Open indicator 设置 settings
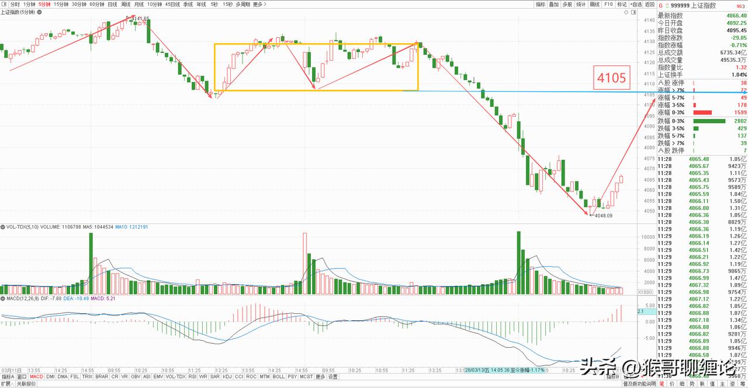Viewport: 748px width, 388px height. tap(333, 377)
